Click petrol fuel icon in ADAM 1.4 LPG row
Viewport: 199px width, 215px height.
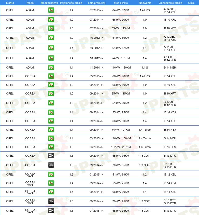click(51, 10)
